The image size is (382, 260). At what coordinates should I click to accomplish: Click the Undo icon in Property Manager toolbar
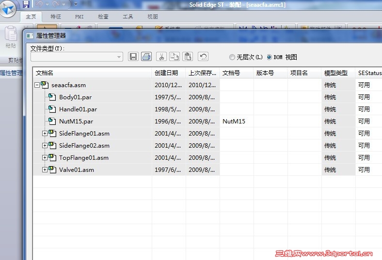tap(203, 57)
